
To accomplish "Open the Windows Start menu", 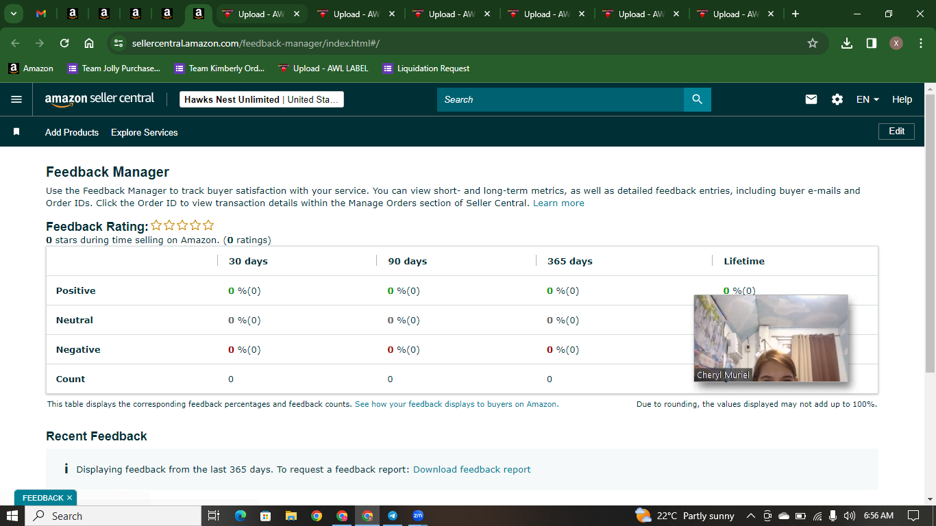I will [12, 516].
